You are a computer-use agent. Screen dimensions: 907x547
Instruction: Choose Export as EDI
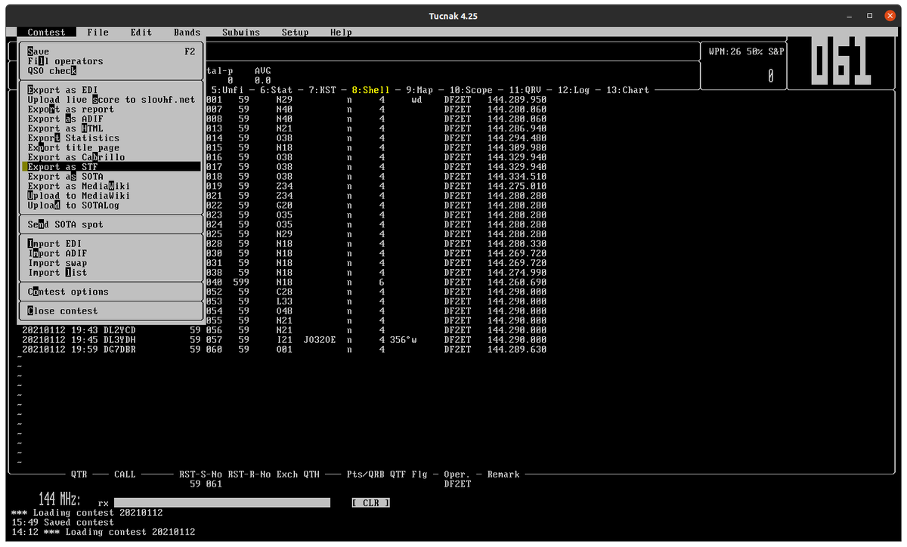(x=112, y=90)
